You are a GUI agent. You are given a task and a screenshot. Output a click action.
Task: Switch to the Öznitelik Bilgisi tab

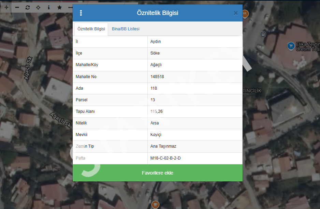tap(91, 29)
